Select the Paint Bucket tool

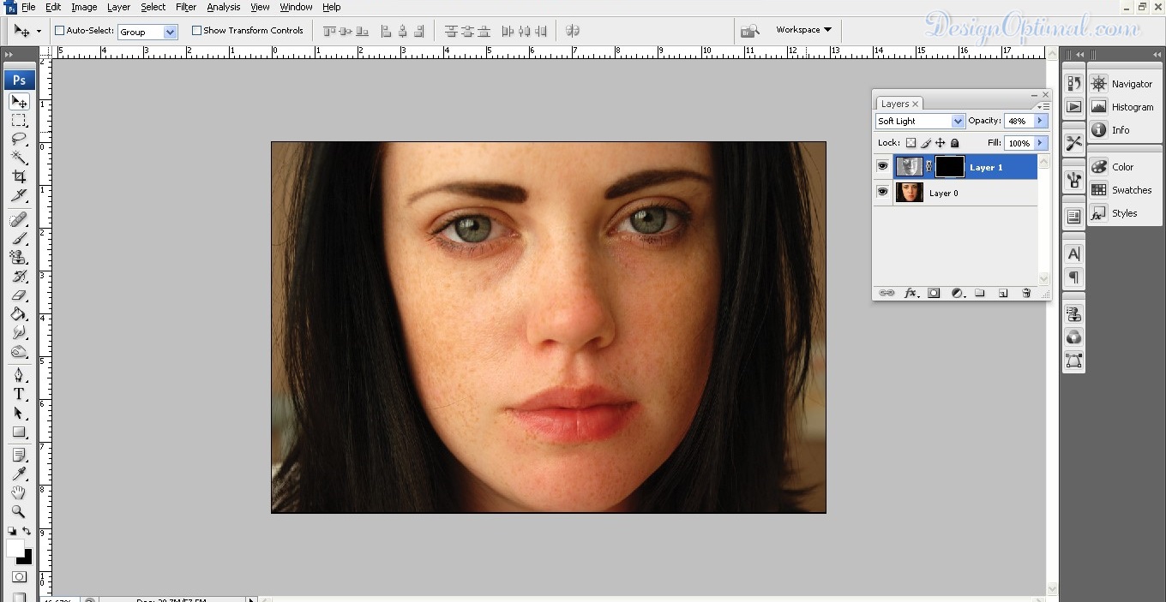pyautogui.click(x=19, y=313)
